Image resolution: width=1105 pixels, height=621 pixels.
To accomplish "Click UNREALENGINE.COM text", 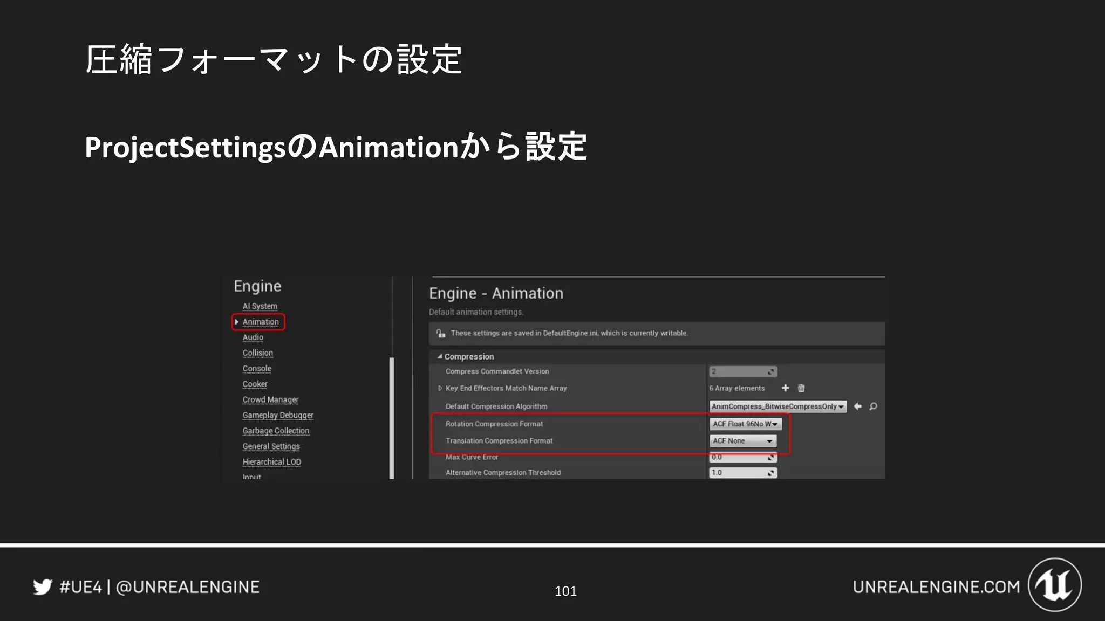I will click(x=936, y=587).
